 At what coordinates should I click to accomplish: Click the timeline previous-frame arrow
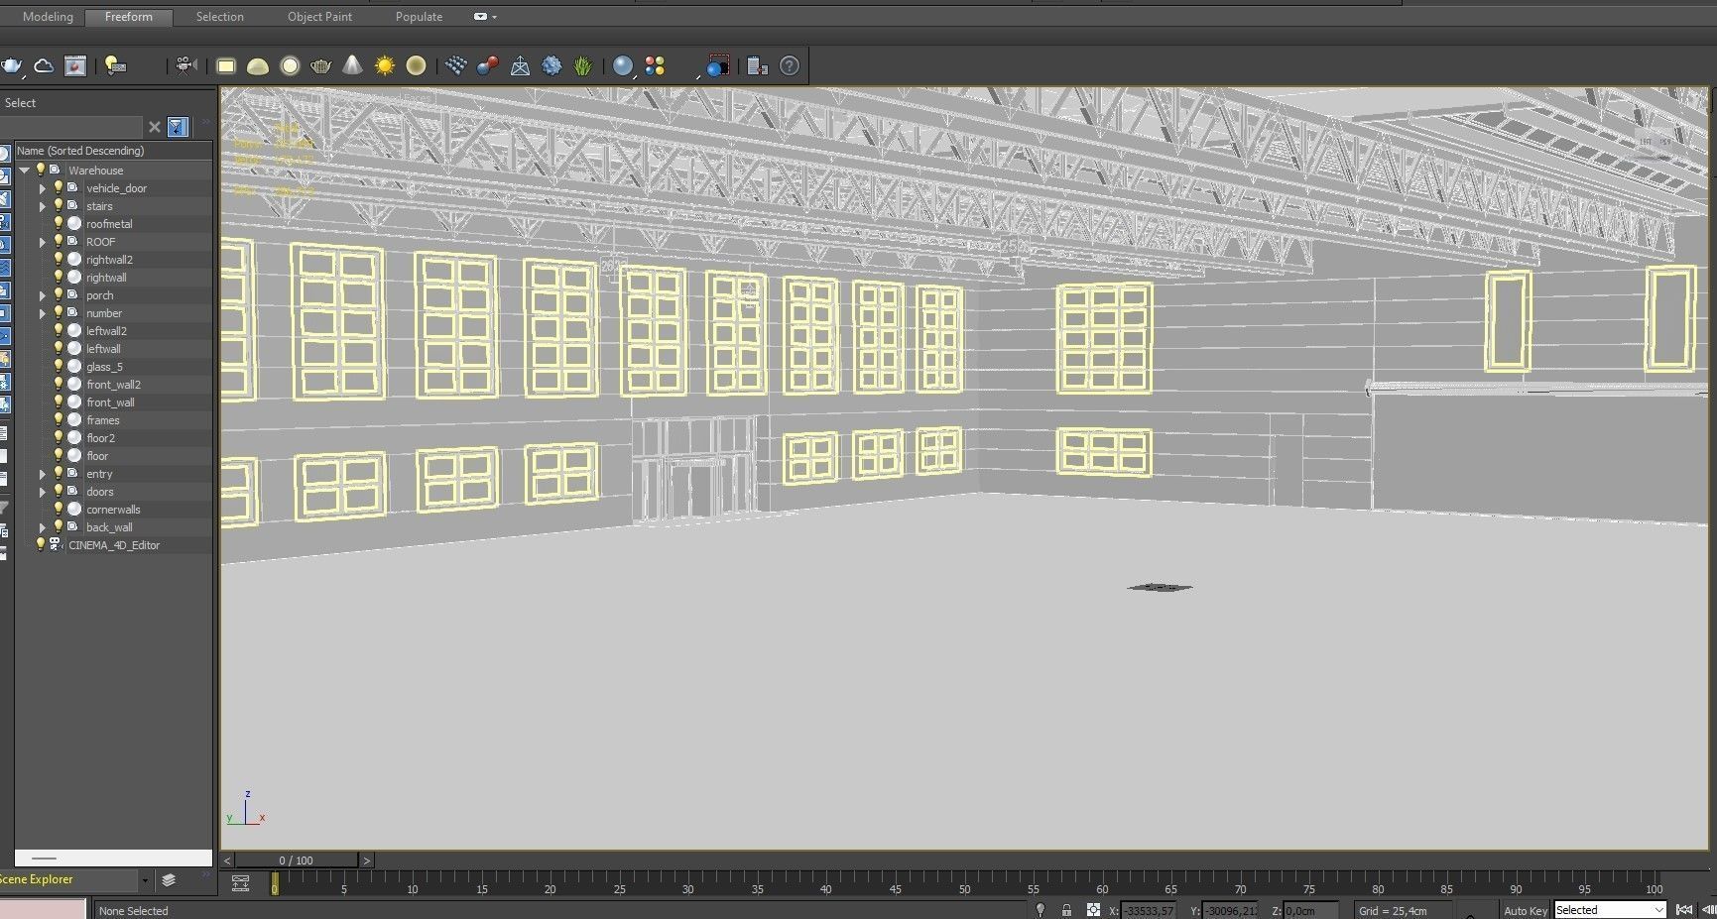pyautogui.click(x=227, y=861)
